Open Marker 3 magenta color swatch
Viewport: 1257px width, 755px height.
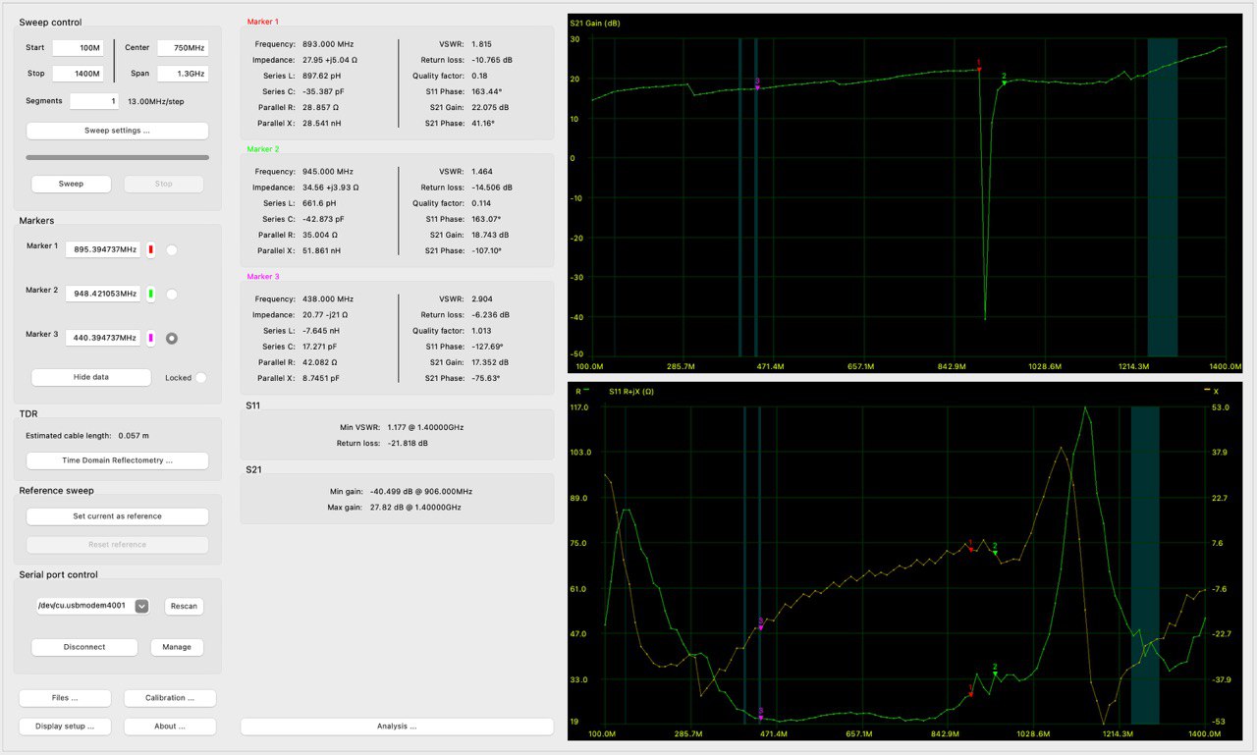(x=151, y=338)
